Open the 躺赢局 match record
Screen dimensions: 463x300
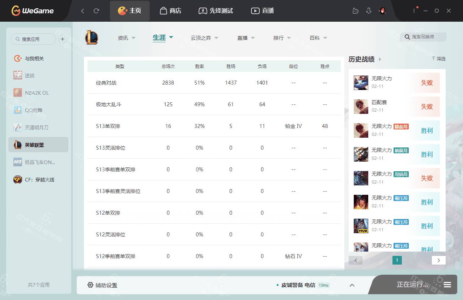click(397, 154)
